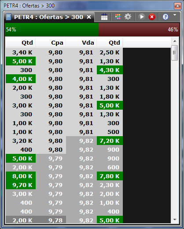The image size is (184, 229).
Task: Open help with the question mark icon
Action: (166, 17)
